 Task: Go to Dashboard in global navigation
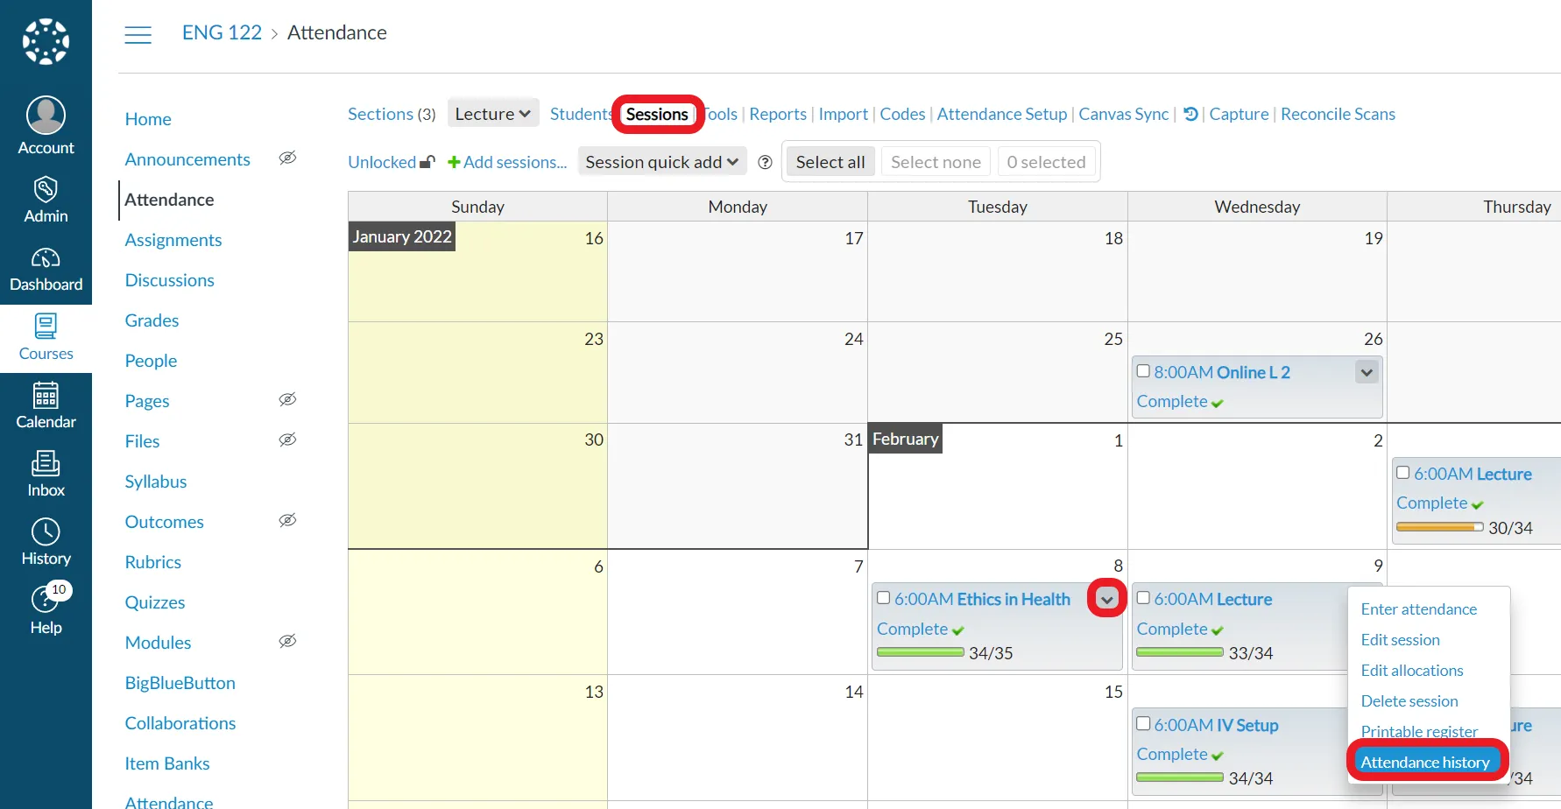(46, 270)
